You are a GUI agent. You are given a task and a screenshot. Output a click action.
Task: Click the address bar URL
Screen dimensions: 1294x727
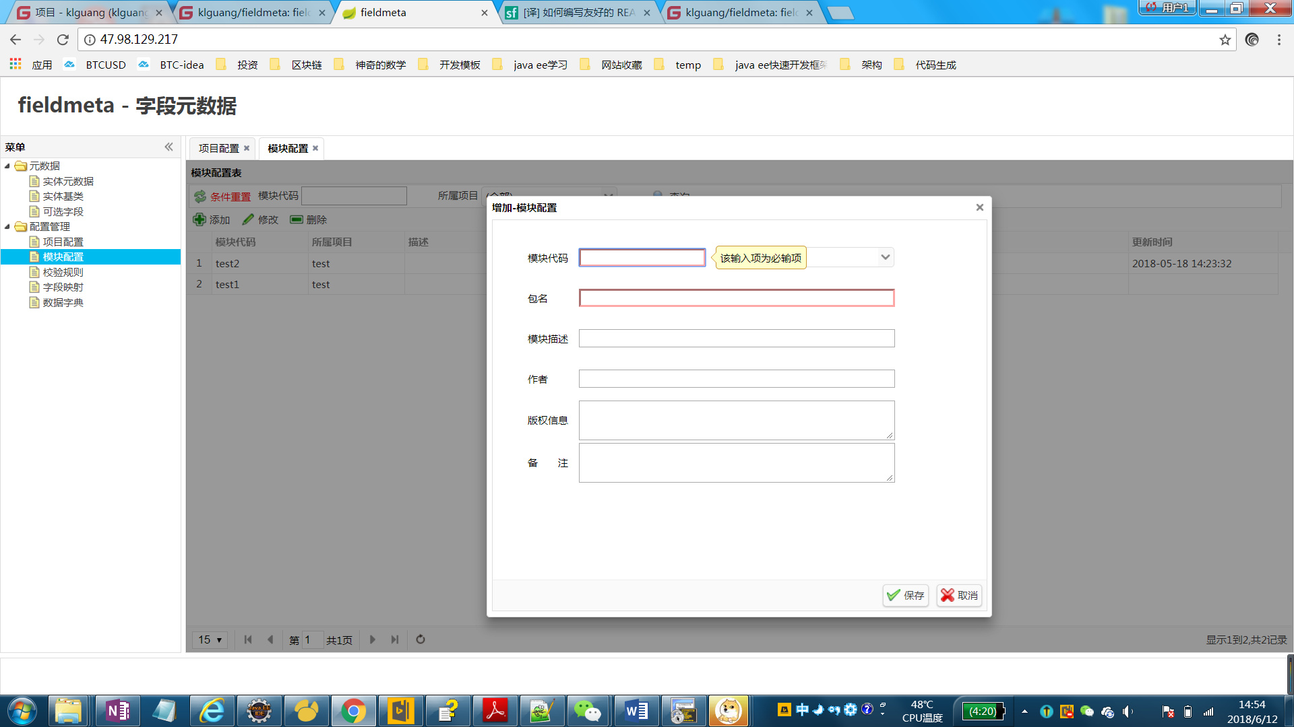pyautogui.click(x=139, y=40)
